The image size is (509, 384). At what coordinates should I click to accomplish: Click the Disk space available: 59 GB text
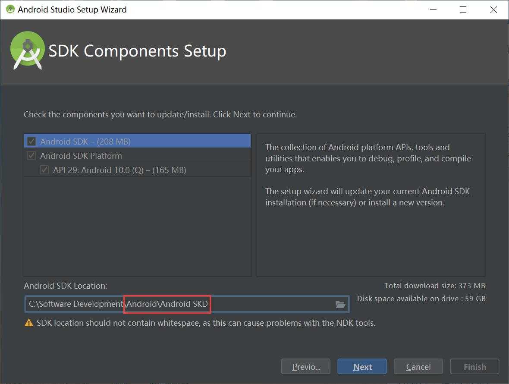click(x=421, y=299)
